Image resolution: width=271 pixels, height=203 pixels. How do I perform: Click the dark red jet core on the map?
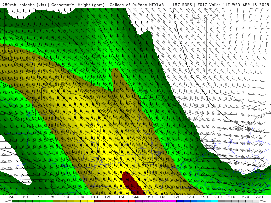pyautogui.click(x=133, y=183)
